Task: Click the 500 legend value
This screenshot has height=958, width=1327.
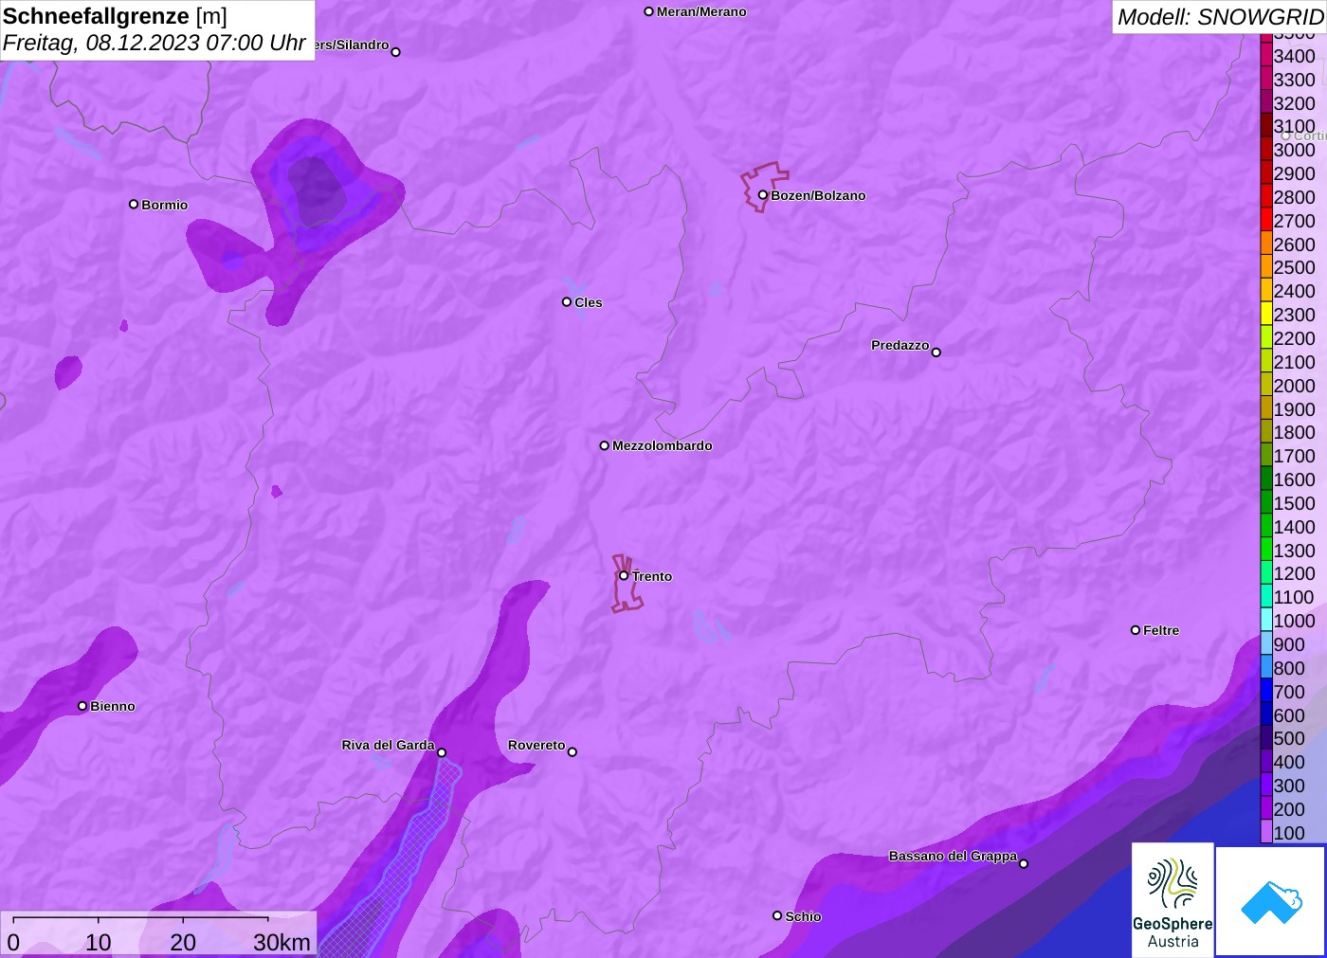Action: point(1289,738)
